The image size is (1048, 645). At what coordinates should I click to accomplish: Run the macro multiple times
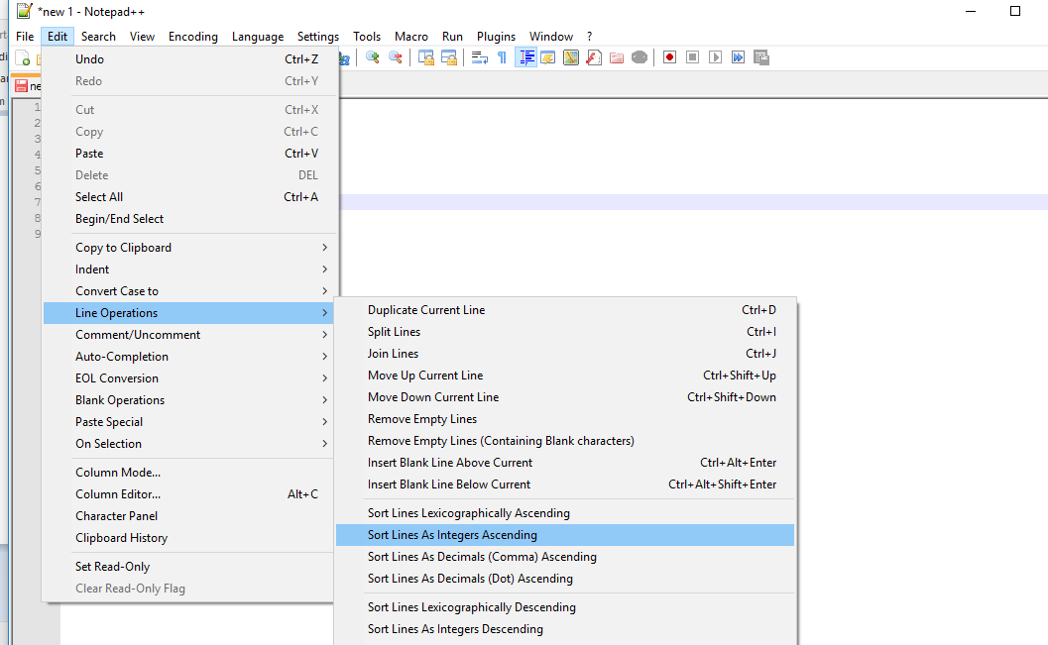coord(738,57)
